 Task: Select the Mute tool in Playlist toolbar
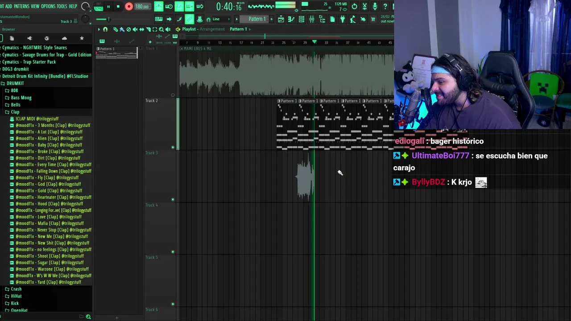(135, 29)
